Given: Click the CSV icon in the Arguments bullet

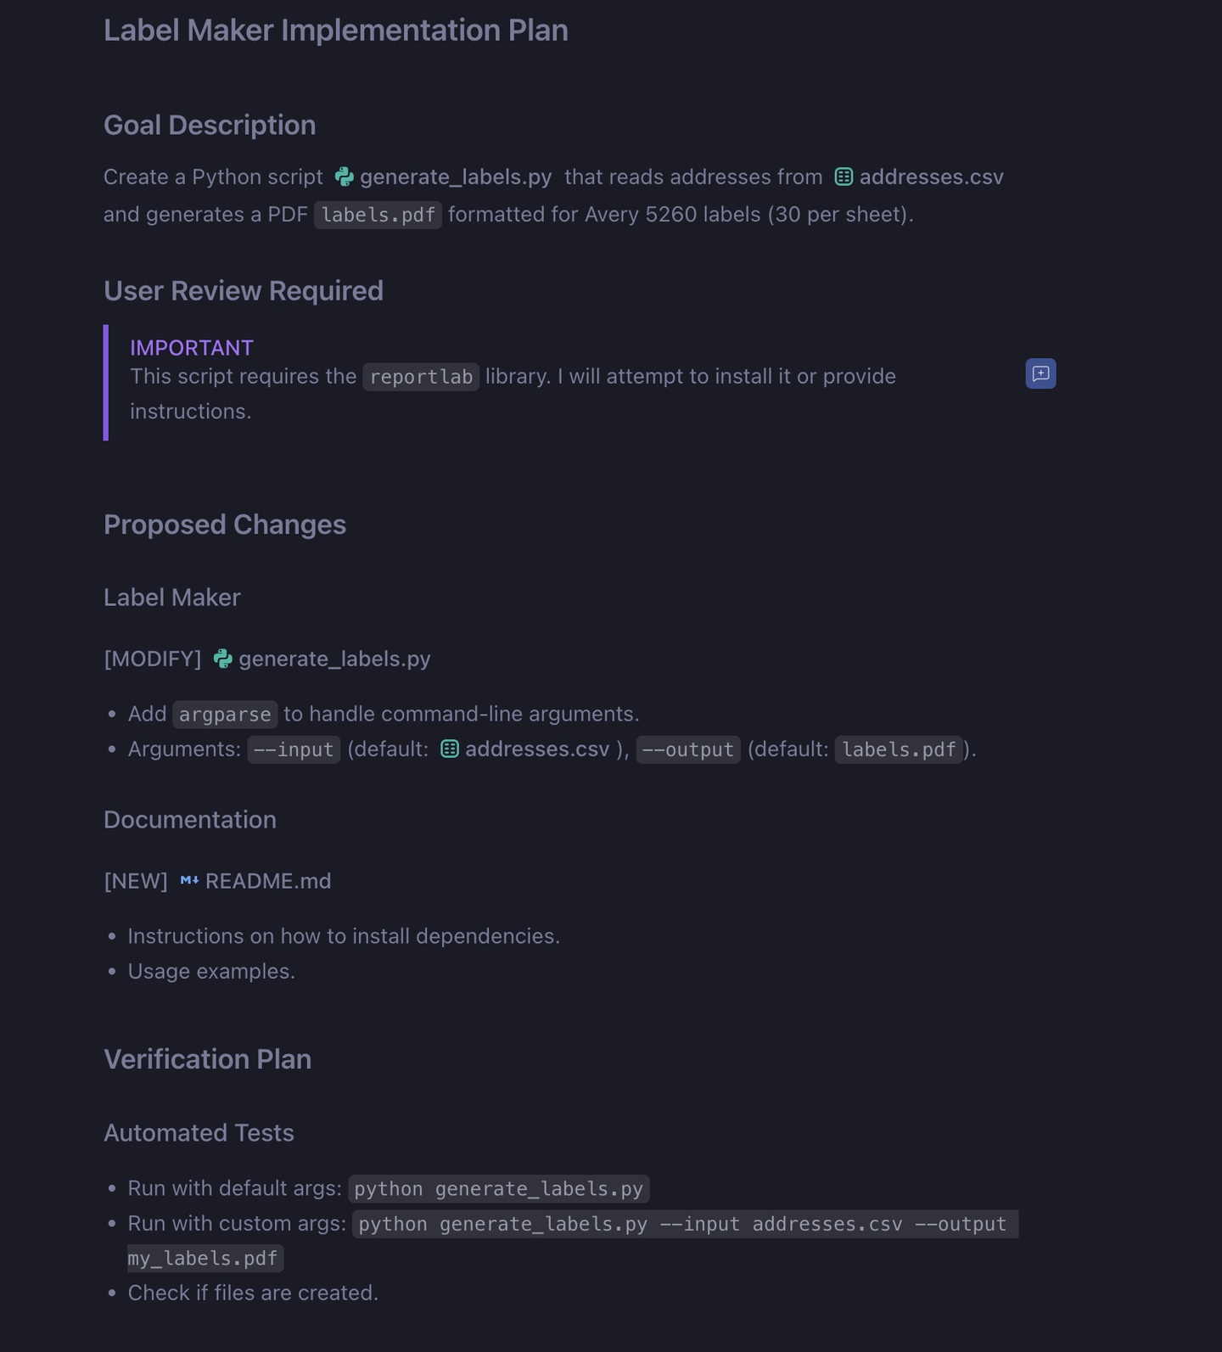Looking at the screenshot, I should 450,749.
